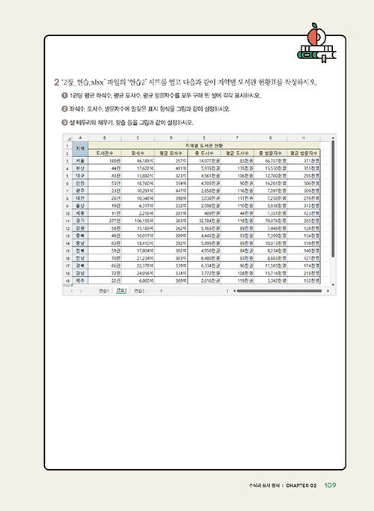This screenshot has width=374, height=511.
Task: Click the 서울 region cell
Action: [80, 161]
